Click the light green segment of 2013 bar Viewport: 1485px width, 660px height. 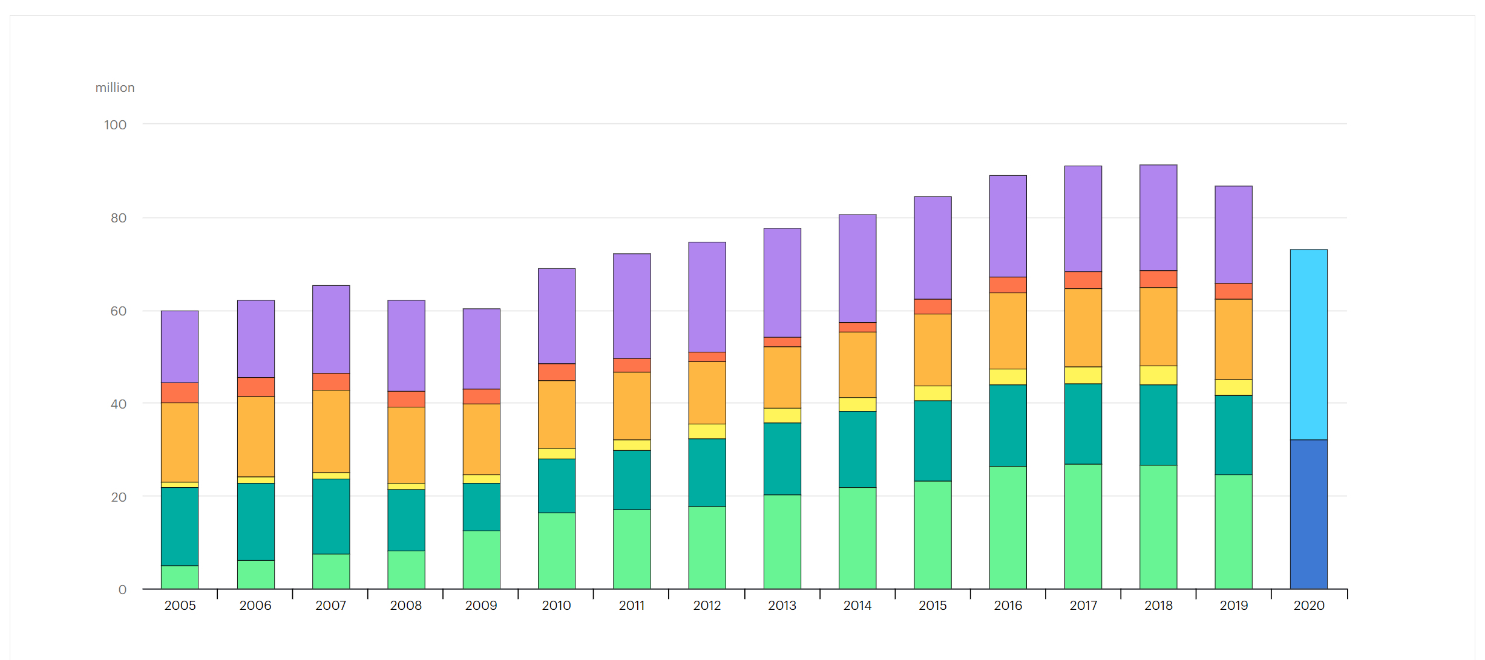pos(782,542)
